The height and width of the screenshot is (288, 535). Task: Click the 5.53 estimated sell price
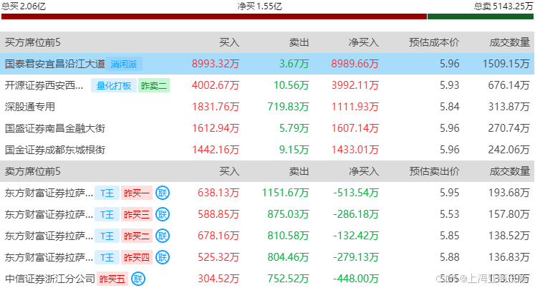449,215
